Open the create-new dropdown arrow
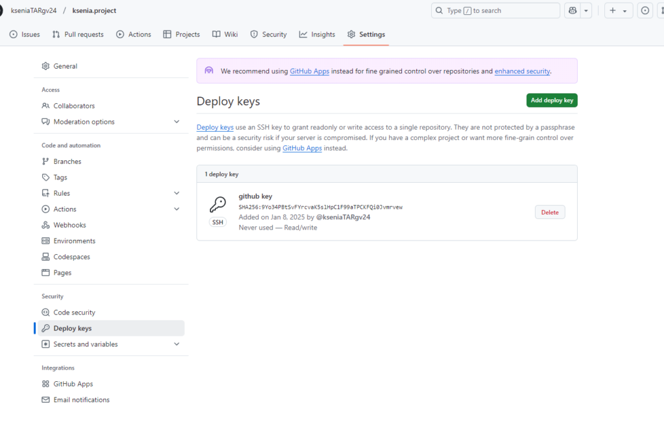Viewport: 664px width, 424px height. pyautogui.click(x=625, y=11)
